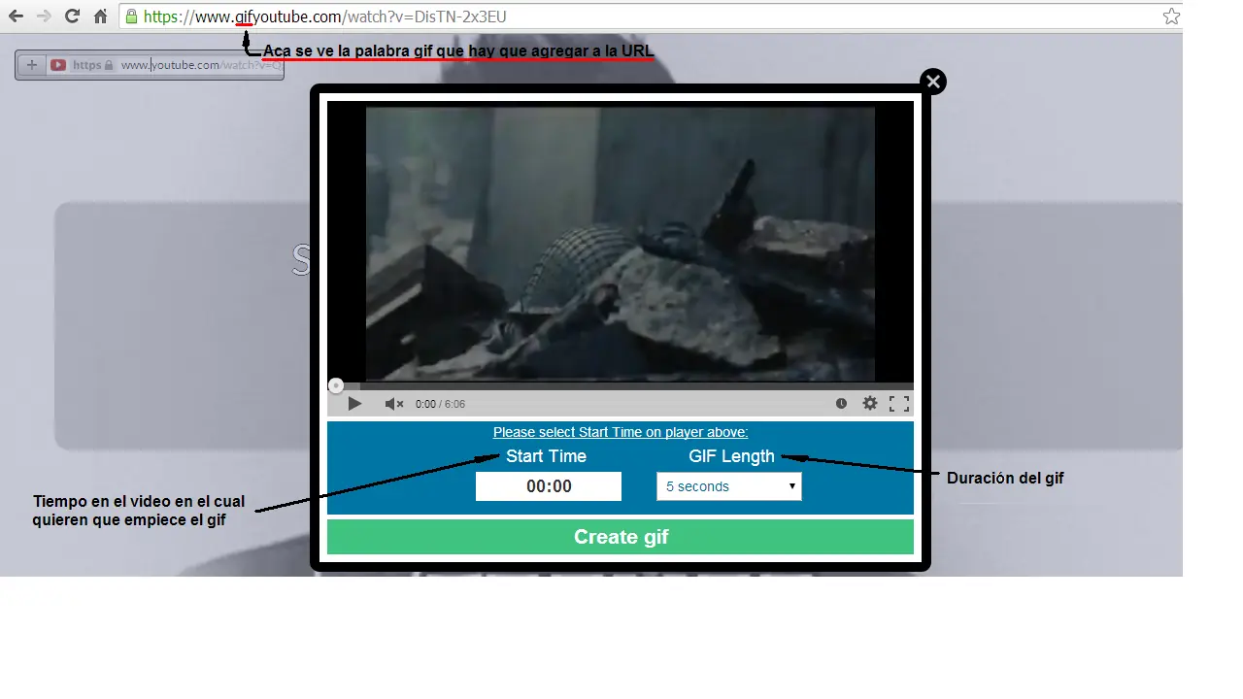Viewport: 1243px width, 699px height.
Task: Expand the 5 seconds duration selector
Action: pyautogui.click(x=728, y=485)
